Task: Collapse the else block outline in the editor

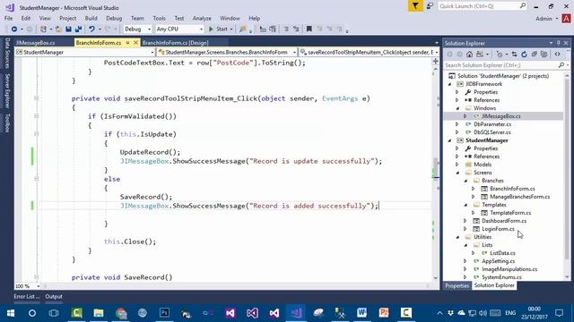Action: 36,179
